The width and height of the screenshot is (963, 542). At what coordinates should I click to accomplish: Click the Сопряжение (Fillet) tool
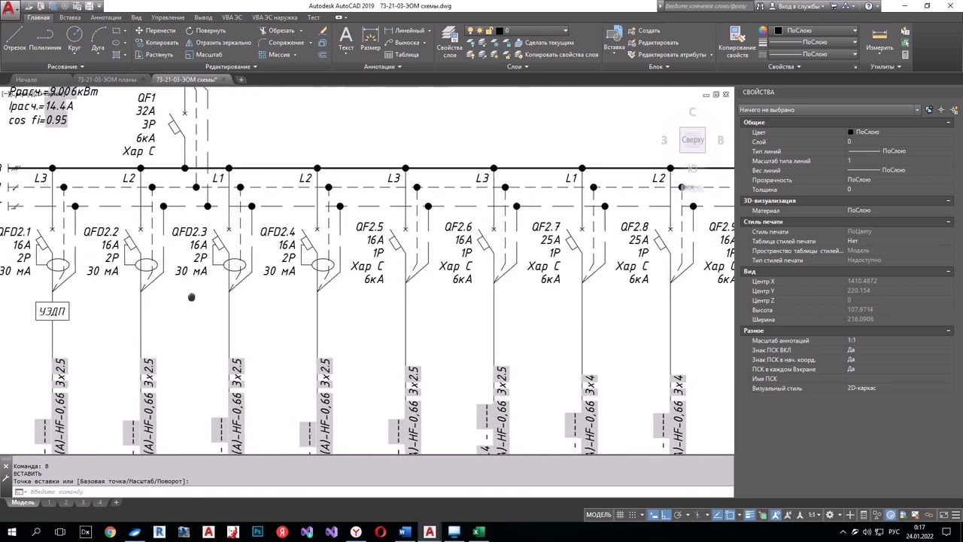tap(280, 43)
